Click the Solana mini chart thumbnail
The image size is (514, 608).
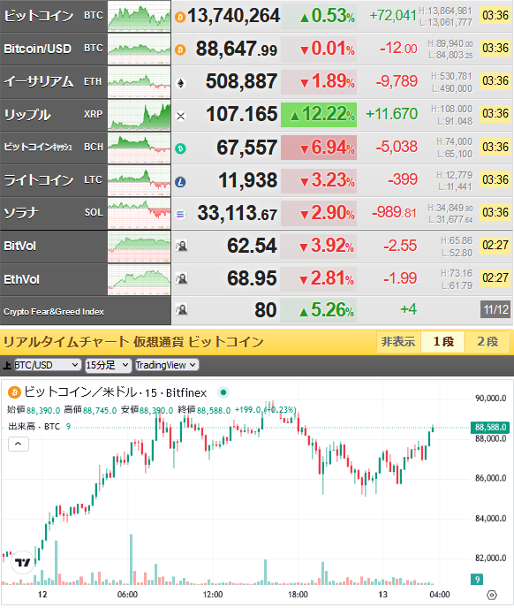click(x=140, y=213)
